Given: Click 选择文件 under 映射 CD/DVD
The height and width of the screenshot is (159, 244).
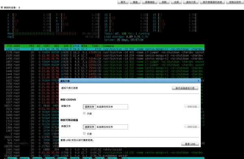Looking at the screenshot, I should click(89, 107).
